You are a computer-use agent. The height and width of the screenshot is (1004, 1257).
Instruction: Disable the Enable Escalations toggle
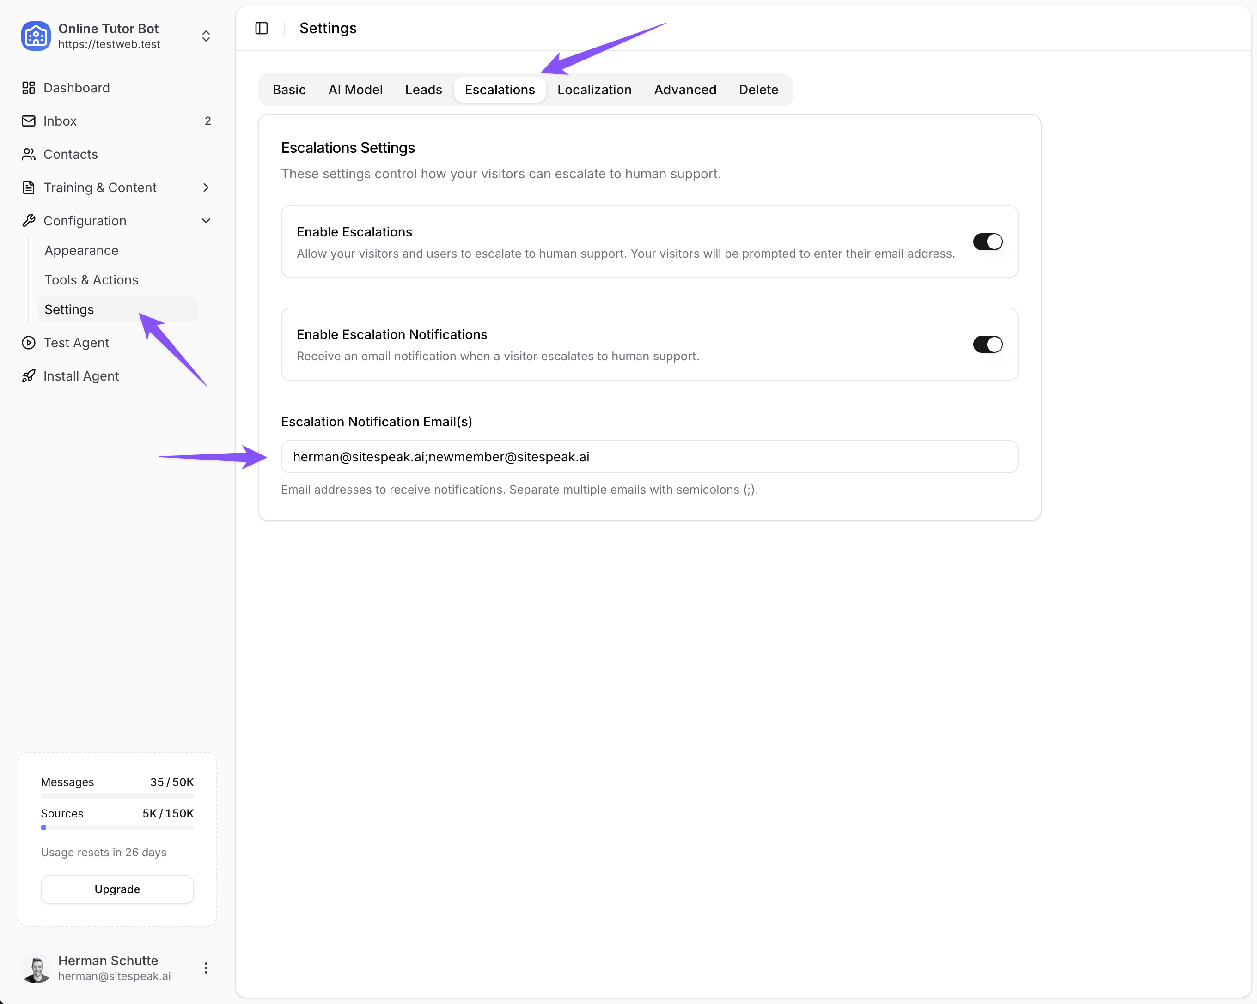tap(987, 242)
